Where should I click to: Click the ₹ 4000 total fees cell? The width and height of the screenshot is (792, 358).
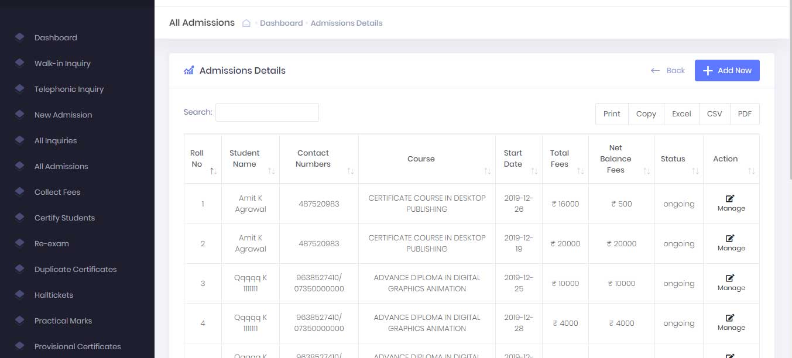pyautogui.click(x=565, y=323)
